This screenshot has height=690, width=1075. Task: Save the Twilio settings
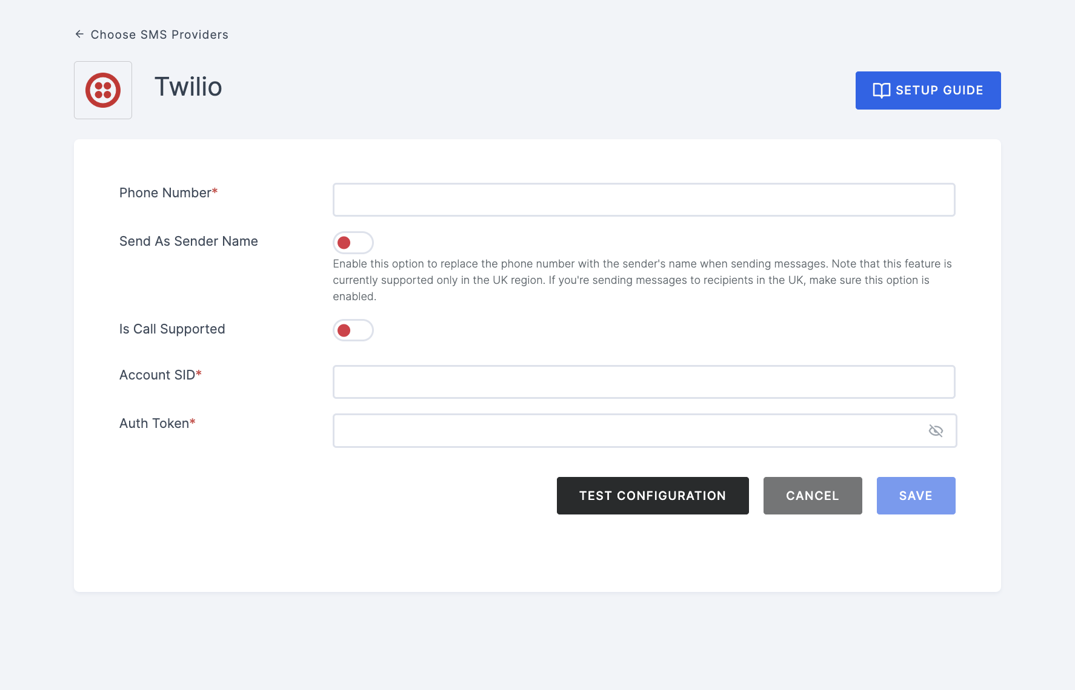pyautogui.click(x=916, y=496)
